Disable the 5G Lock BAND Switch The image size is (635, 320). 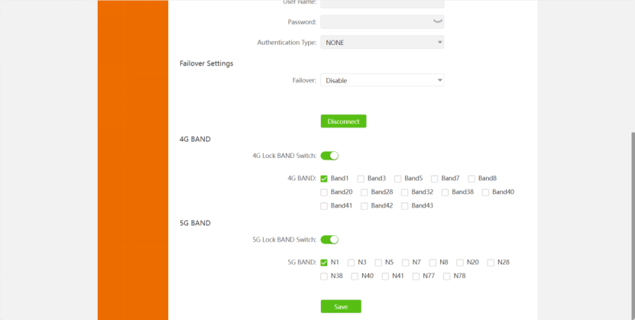(x=329, y=240)
